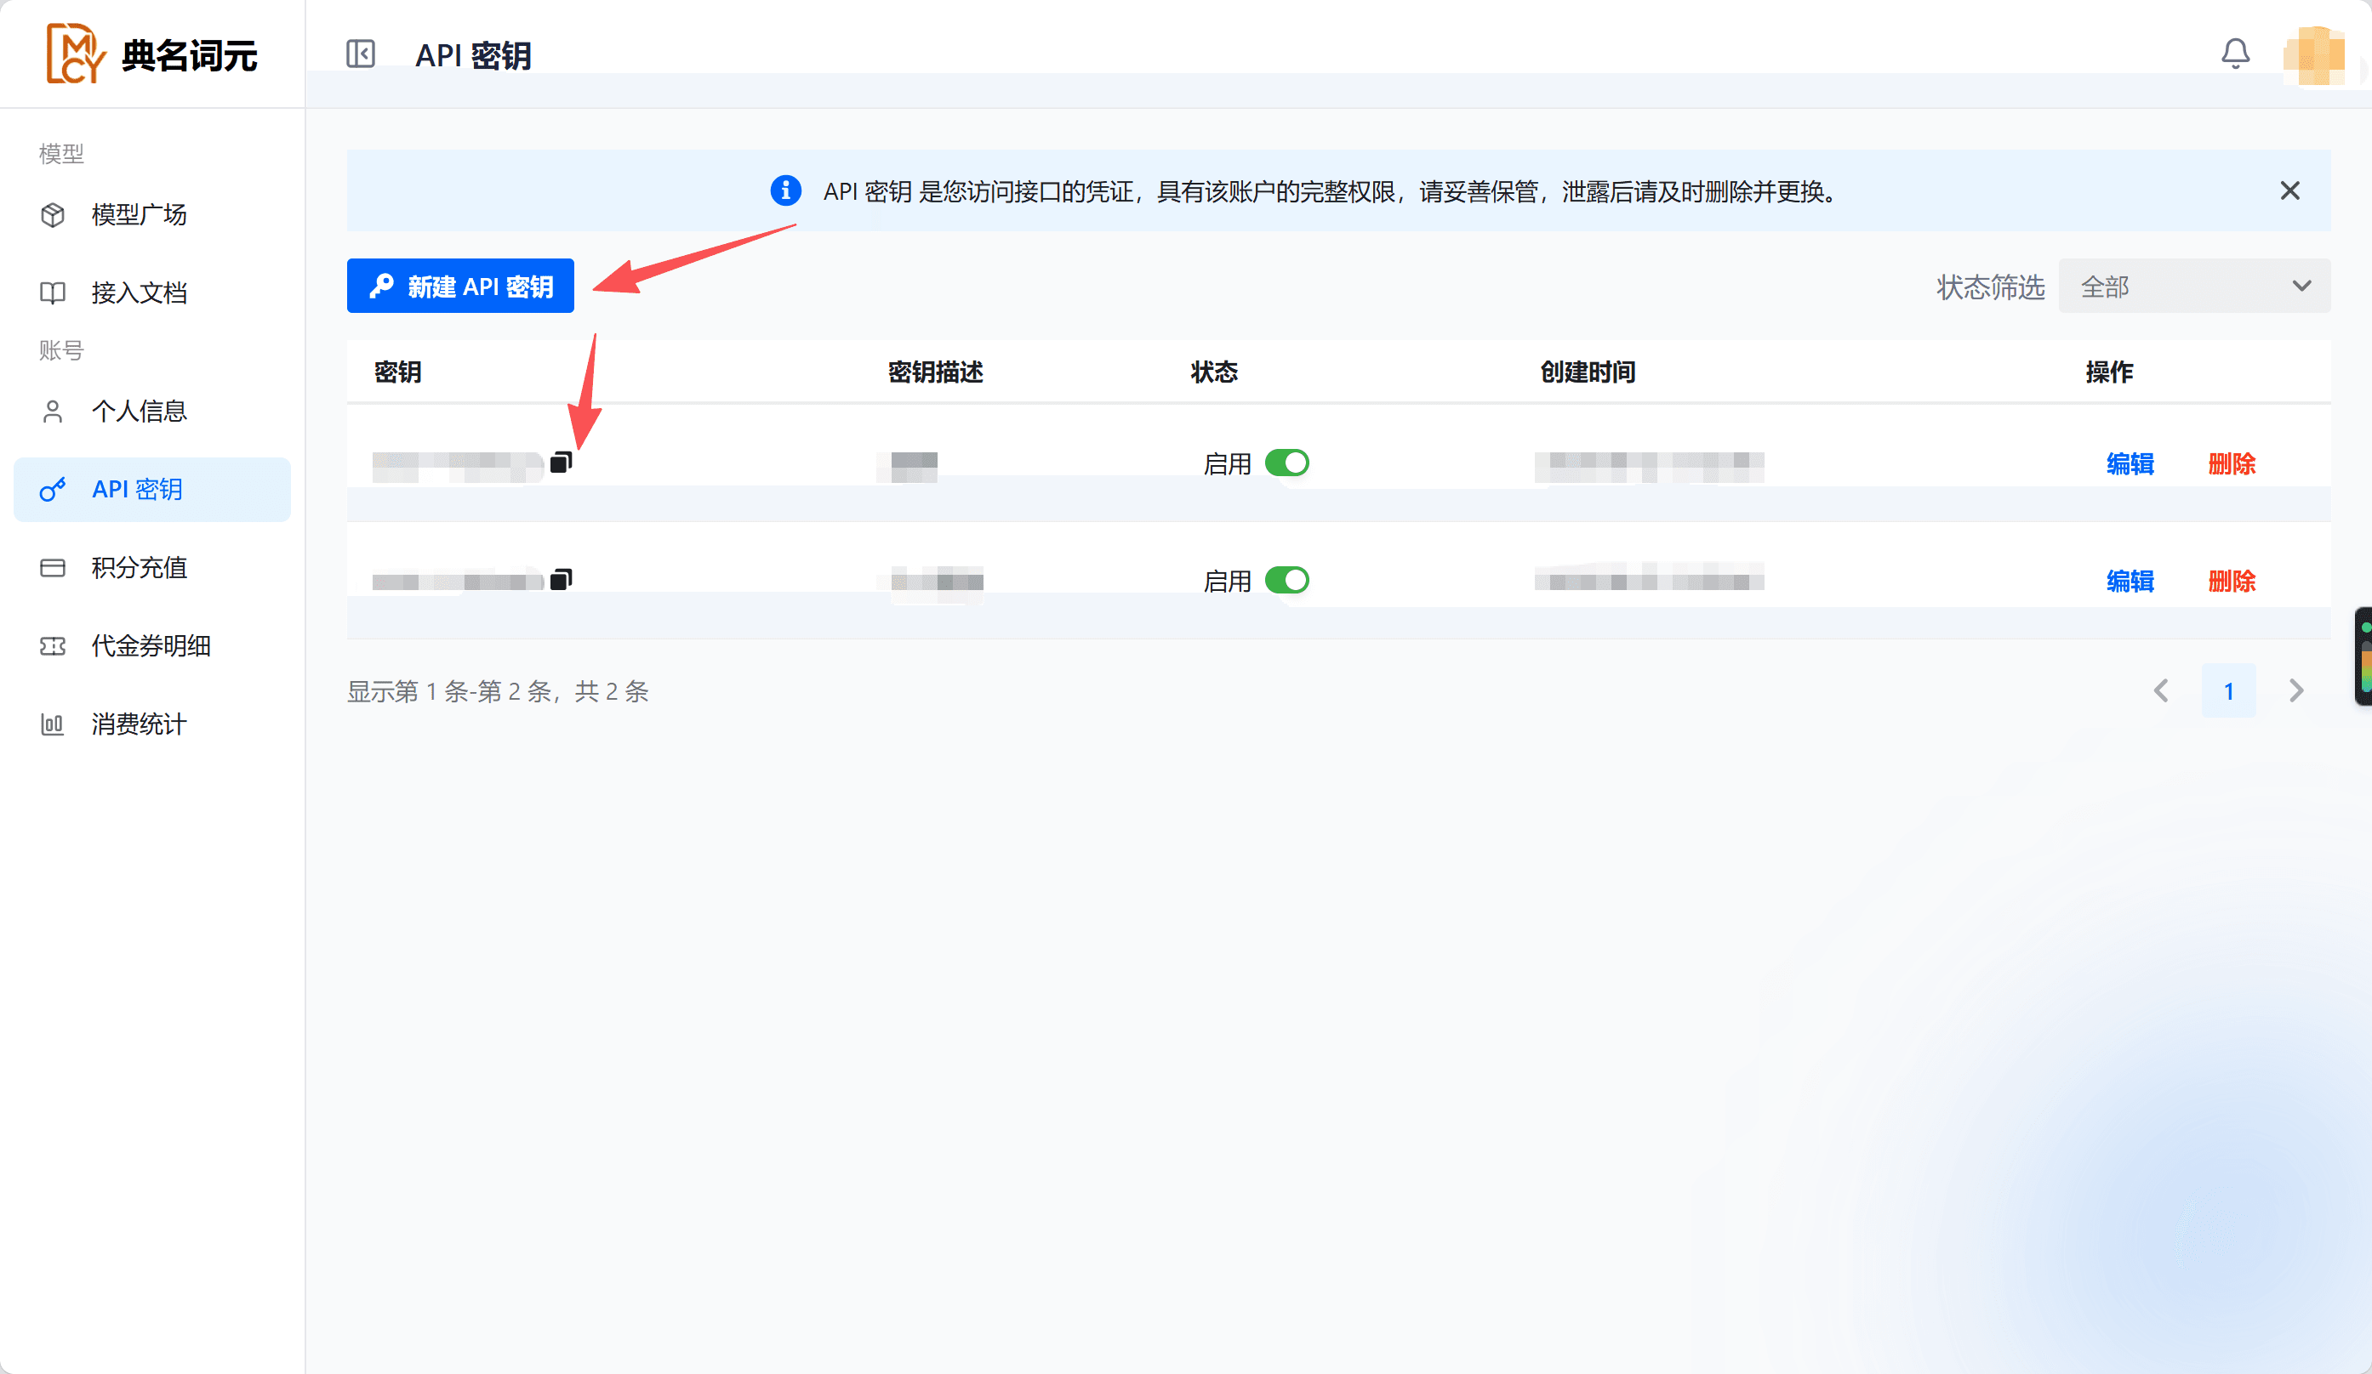Open the notification bell

tap(2236, 54)
